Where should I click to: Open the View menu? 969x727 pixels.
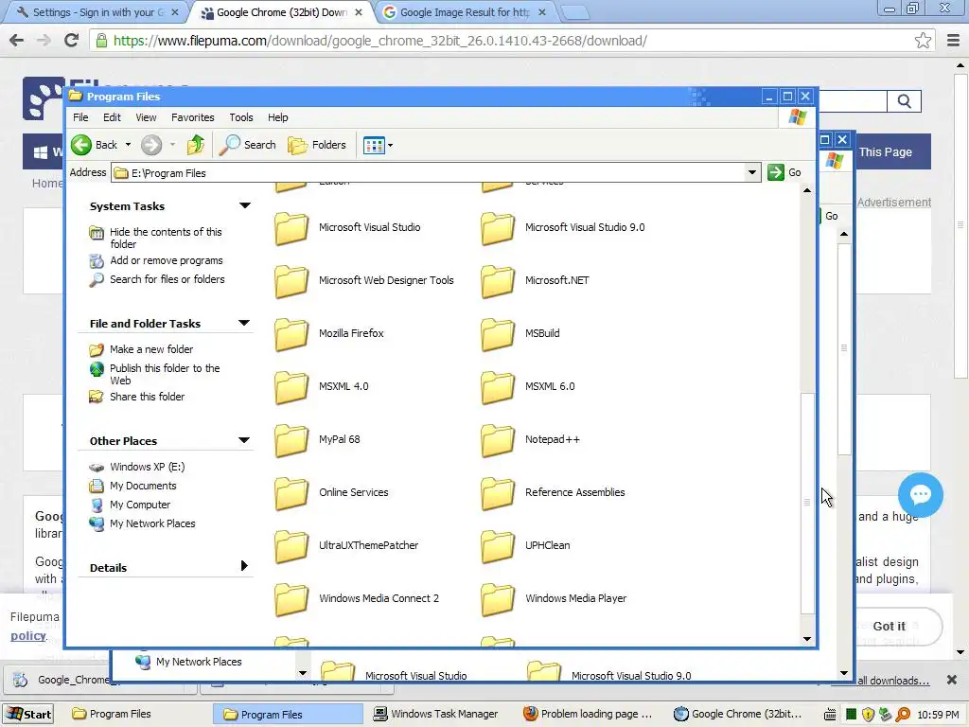pos(146,117)
